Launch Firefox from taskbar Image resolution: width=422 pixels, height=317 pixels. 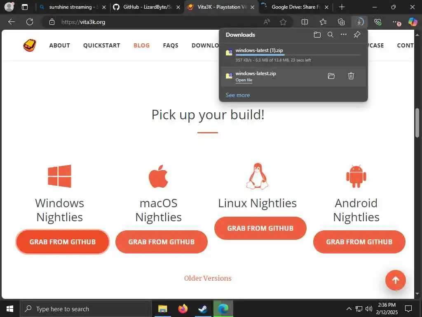(183, 309)
